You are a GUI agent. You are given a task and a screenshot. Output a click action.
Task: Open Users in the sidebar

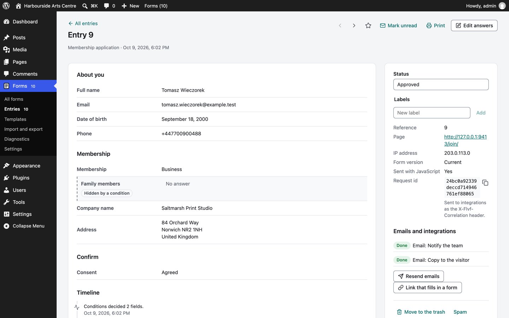[28, 190]
